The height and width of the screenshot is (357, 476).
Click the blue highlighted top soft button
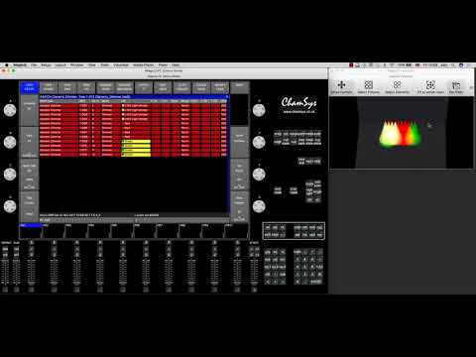(x=30, y=87)
